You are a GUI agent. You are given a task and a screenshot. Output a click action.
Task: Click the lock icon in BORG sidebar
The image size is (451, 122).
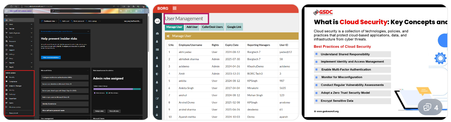pos(157,115)
